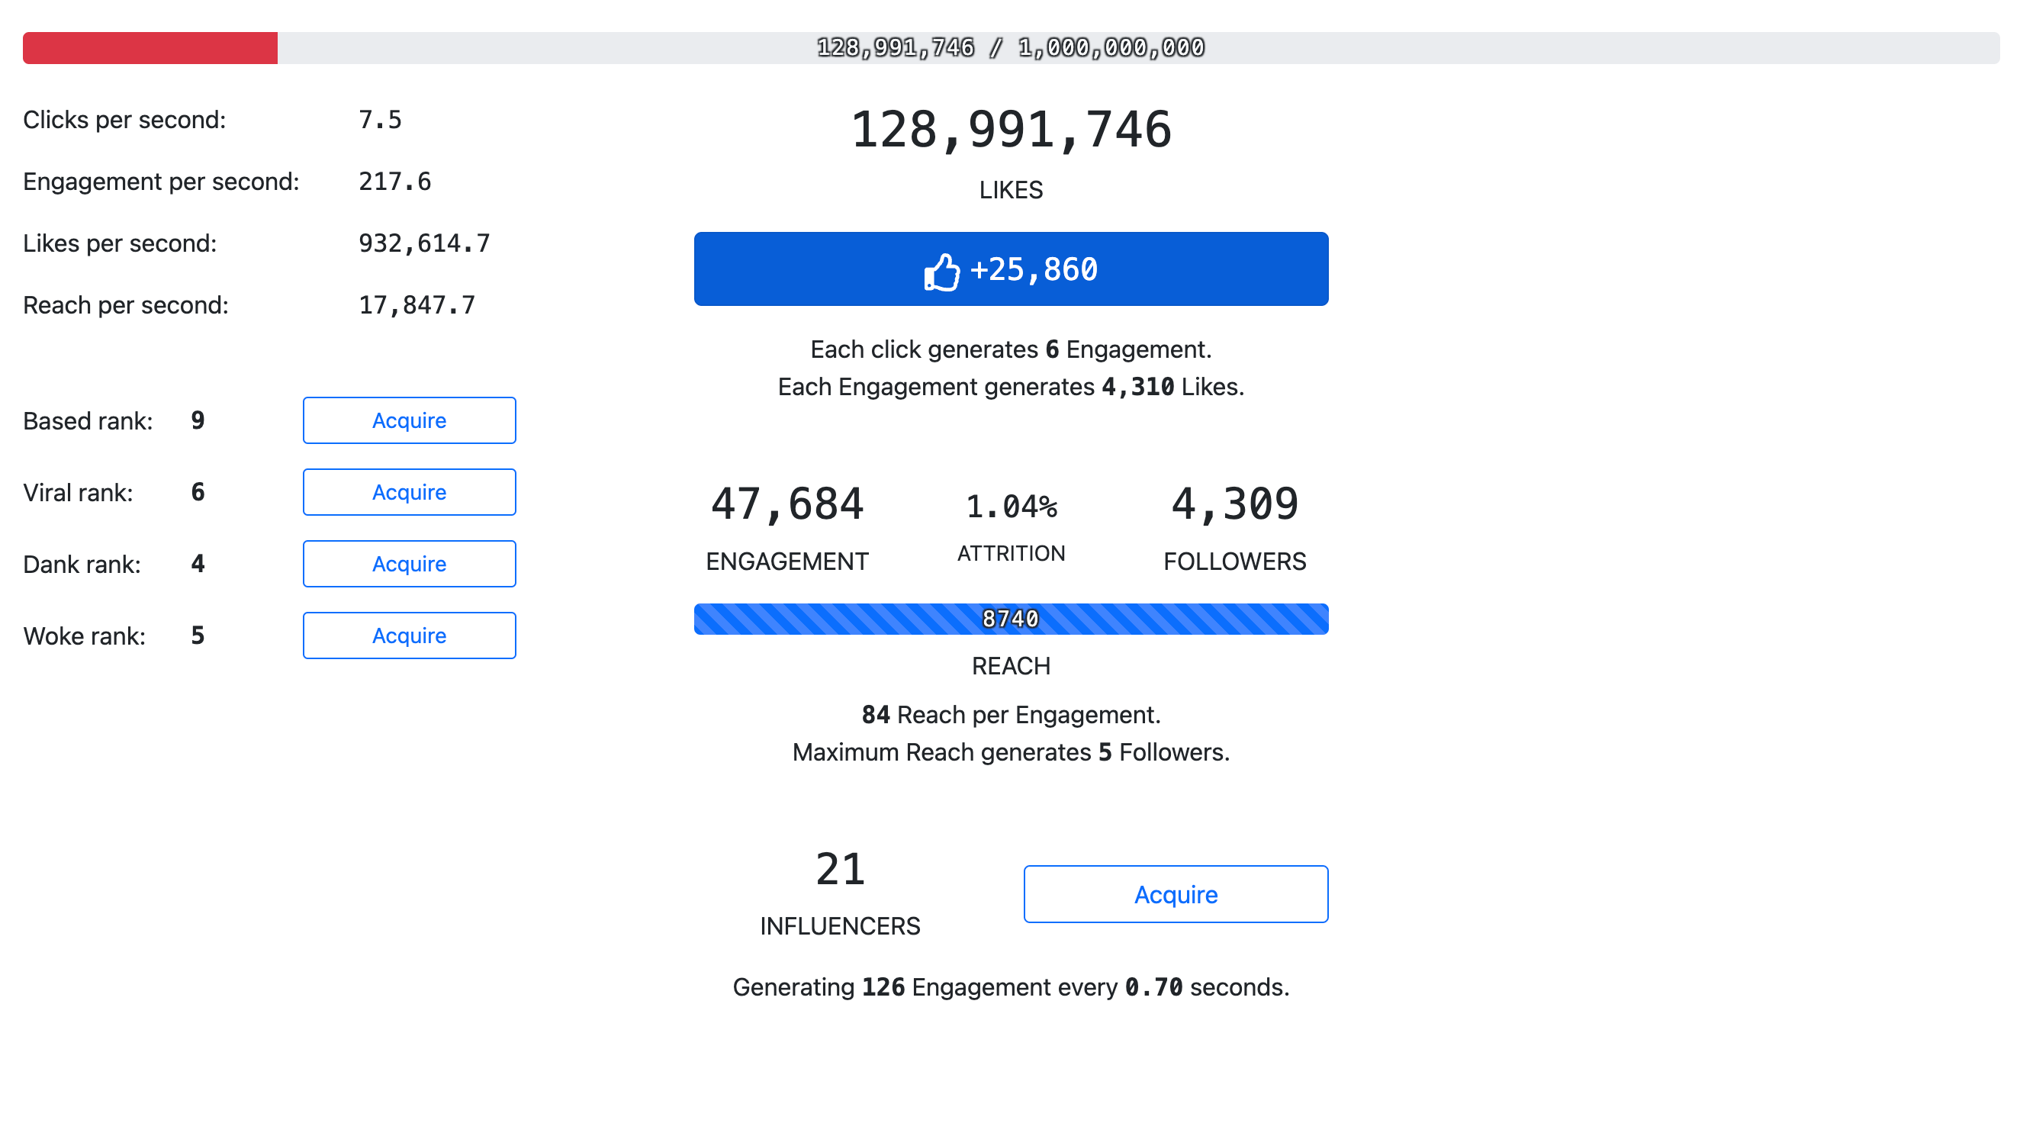Viewport: 2020px width, 1123px height.
Task: Click the 4,309 Followers count
Action: click(x=1234, y=504)
